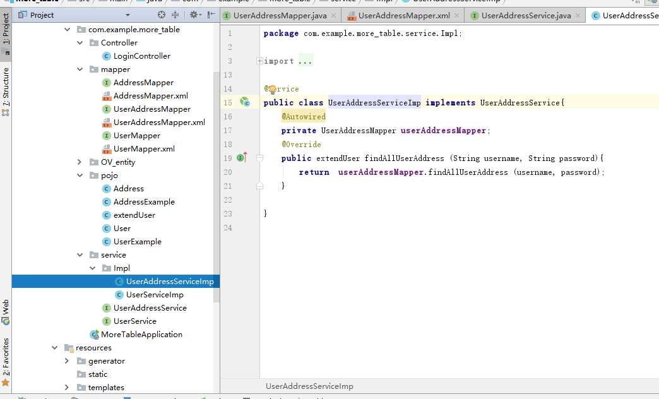Open the Project view dropdown arrow

click(x=128, y=15)
